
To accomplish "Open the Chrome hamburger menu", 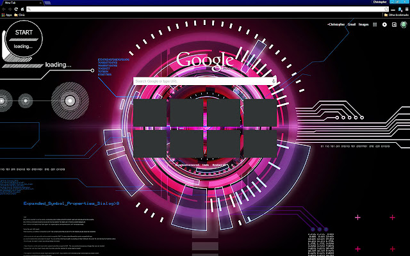I will [x=406, y=9].
